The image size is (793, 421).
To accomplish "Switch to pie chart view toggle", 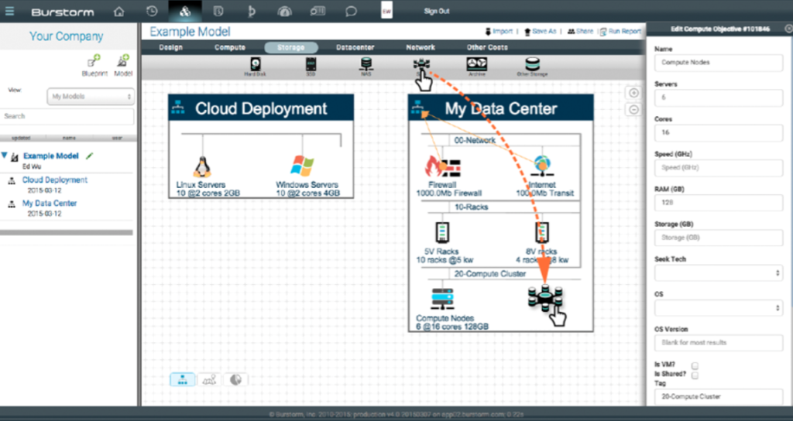I will point(236,379).
